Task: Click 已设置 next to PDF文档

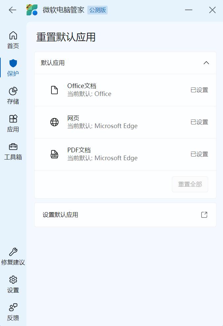Action: click(x=199, y=154)
